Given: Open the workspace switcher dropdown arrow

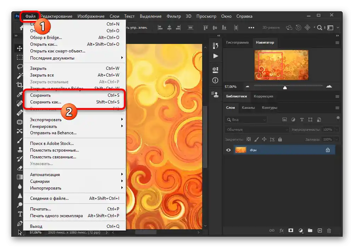Looking at the screenshot, I should 338,28.
